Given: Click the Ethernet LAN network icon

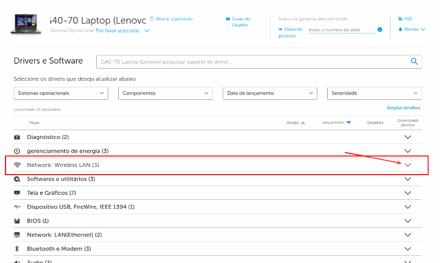Looking at the screenshot, I should (x=17, y=234).
